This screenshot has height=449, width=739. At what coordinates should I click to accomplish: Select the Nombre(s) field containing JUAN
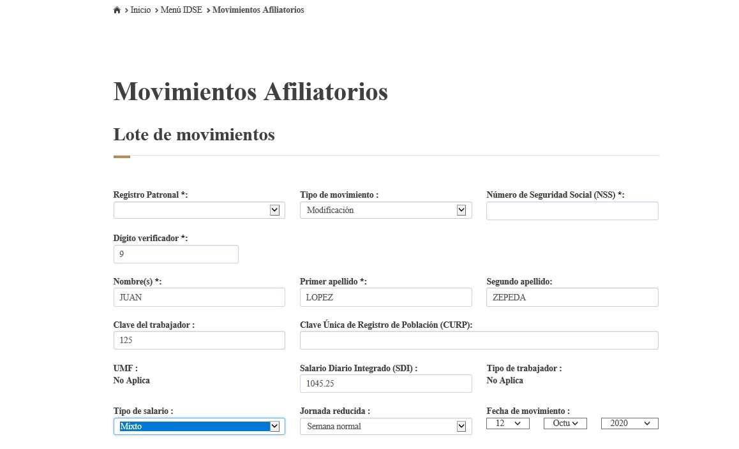(198, 297)
